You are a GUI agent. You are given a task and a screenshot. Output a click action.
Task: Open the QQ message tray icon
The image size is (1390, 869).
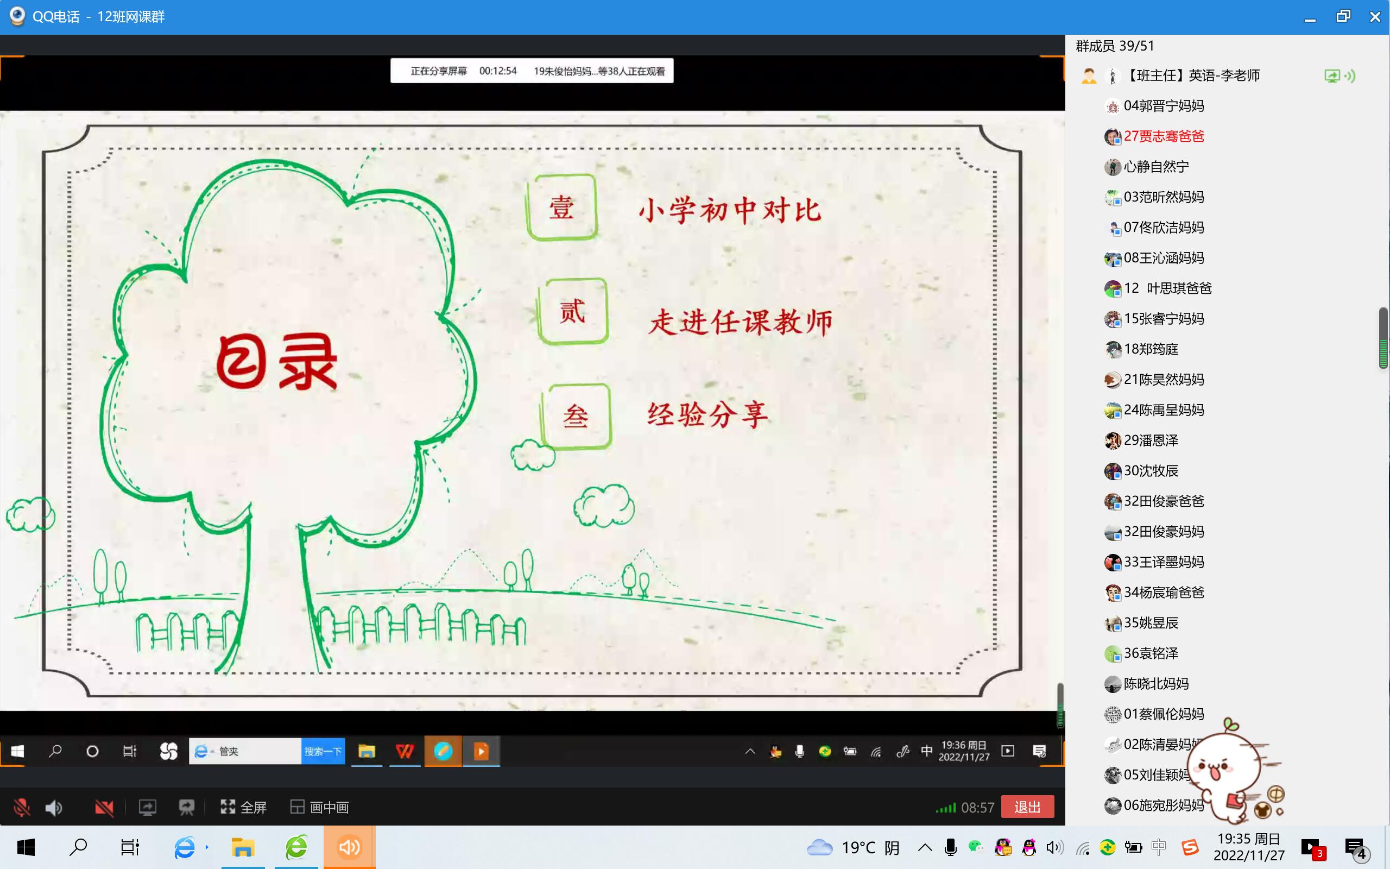1003,847
